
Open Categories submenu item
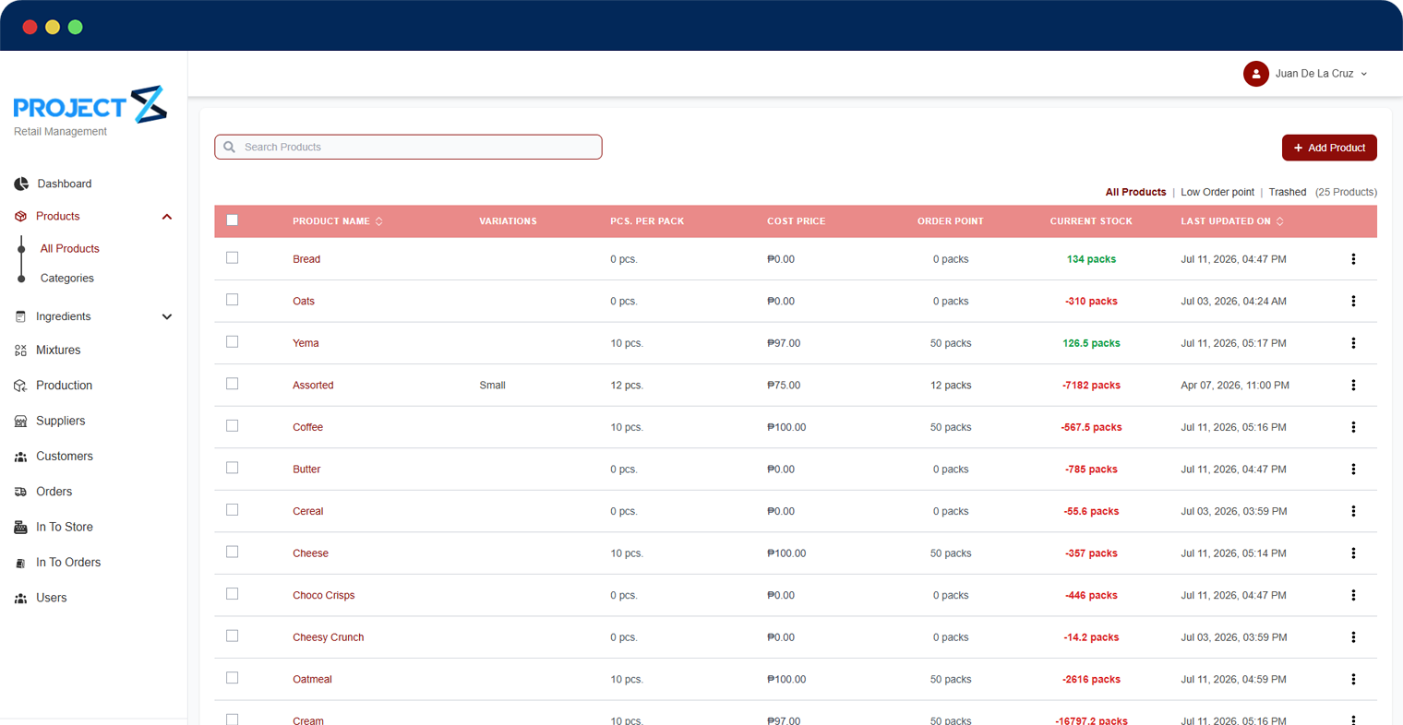(67, 279)
